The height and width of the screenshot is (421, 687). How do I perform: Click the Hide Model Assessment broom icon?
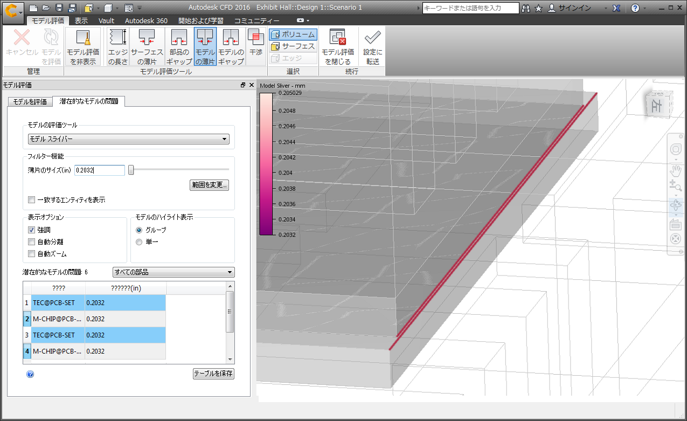83,47
